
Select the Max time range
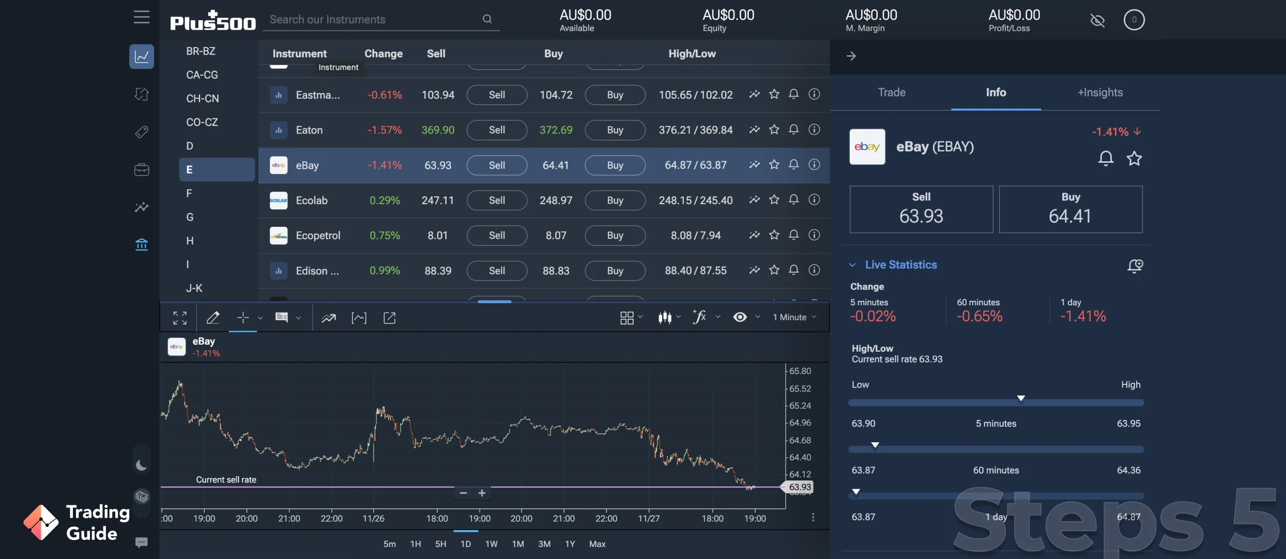pyautogui.click(x=597, y=544)
